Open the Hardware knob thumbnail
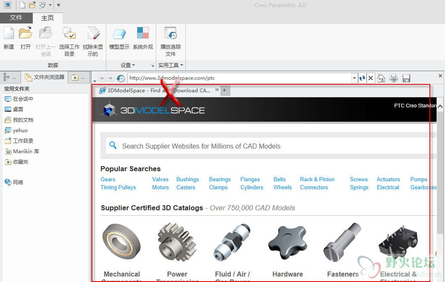The image size is (445, 282). coord(287,242)
